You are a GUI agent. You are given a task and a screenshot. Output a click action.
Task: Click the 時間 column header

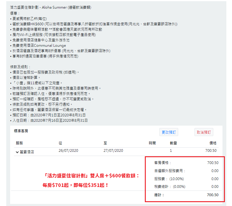coord(152,143)
